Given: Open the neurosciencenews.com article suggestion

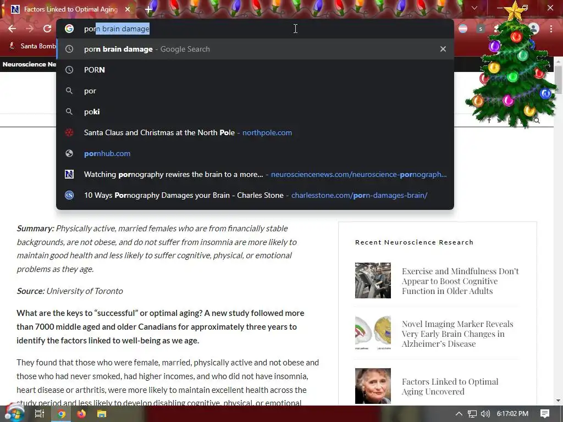Looking at the screenshot, I should coord(255,174).
